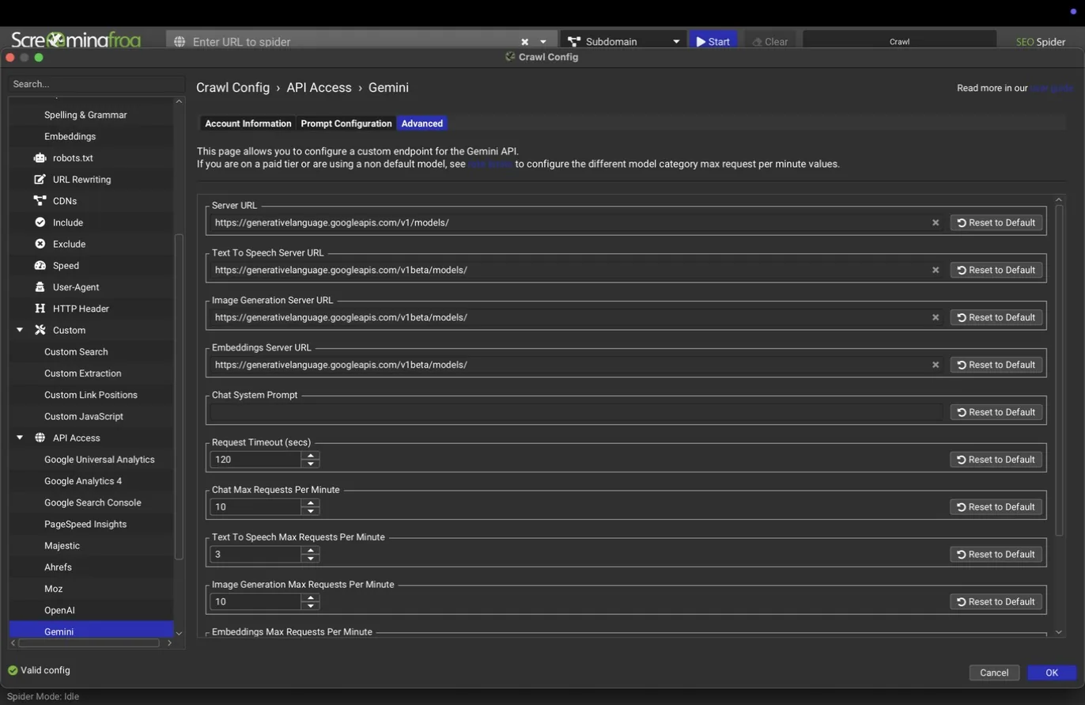This screenshot has width=1085, height=705.
Task: Open Google Search Console settings
Action: pos(93,502)
